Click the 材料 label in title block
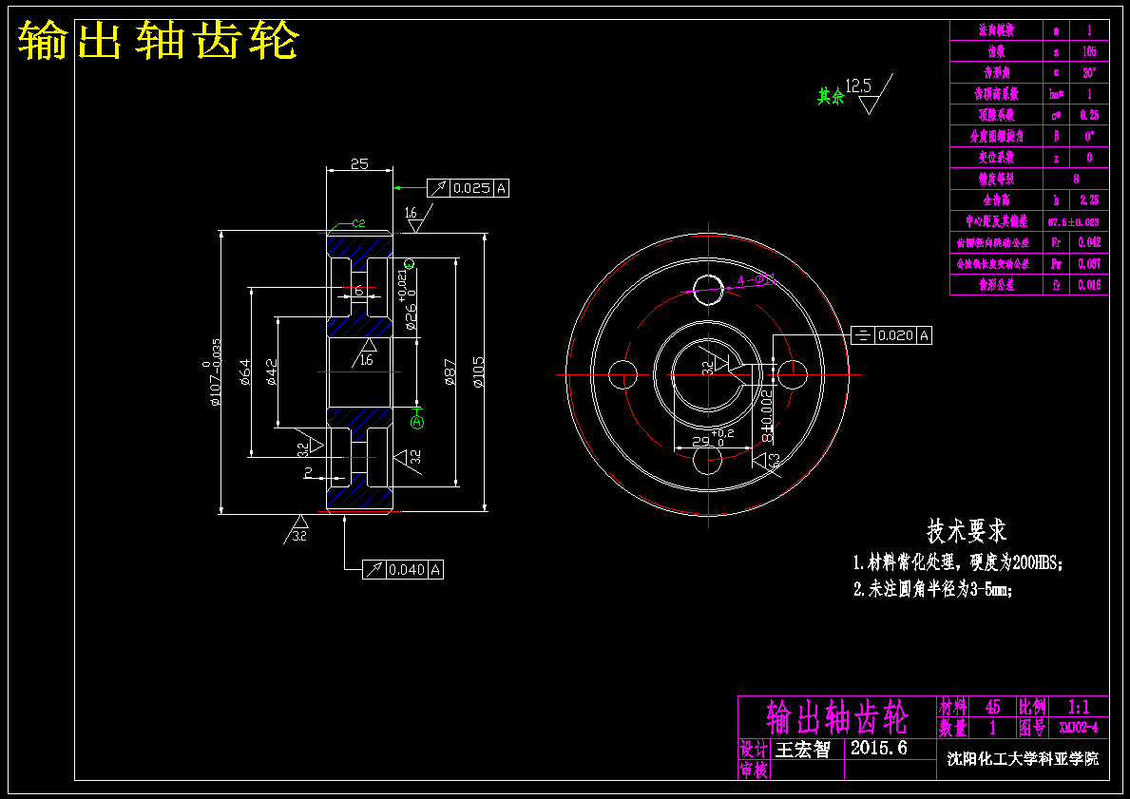The height and width of the screenshot is (799, 1130). [952, 707]
